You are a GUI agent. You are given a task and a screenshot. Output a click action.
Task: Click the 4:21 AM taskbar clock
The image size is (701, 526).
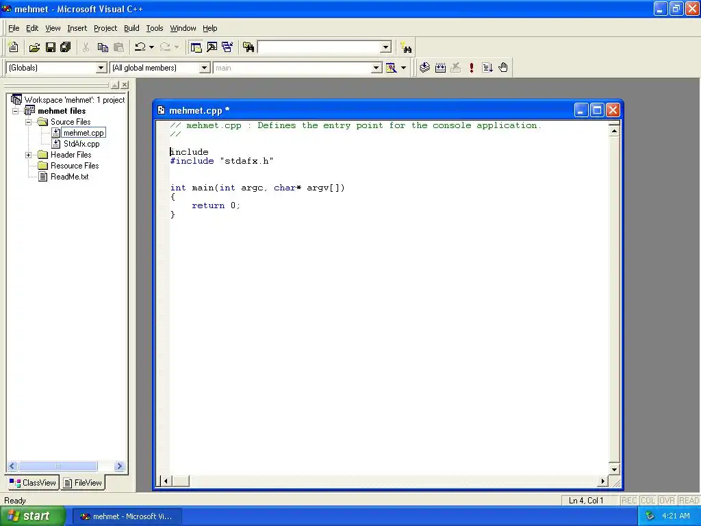(676, 516)
